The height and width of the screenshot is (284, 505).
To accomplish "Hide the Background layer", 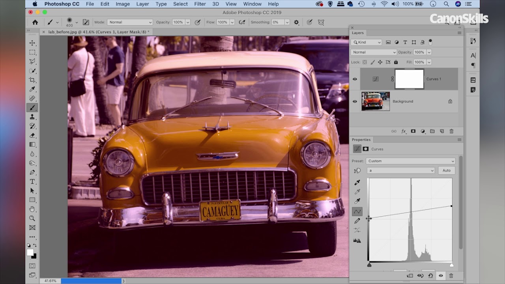I will tap(355, 101).
